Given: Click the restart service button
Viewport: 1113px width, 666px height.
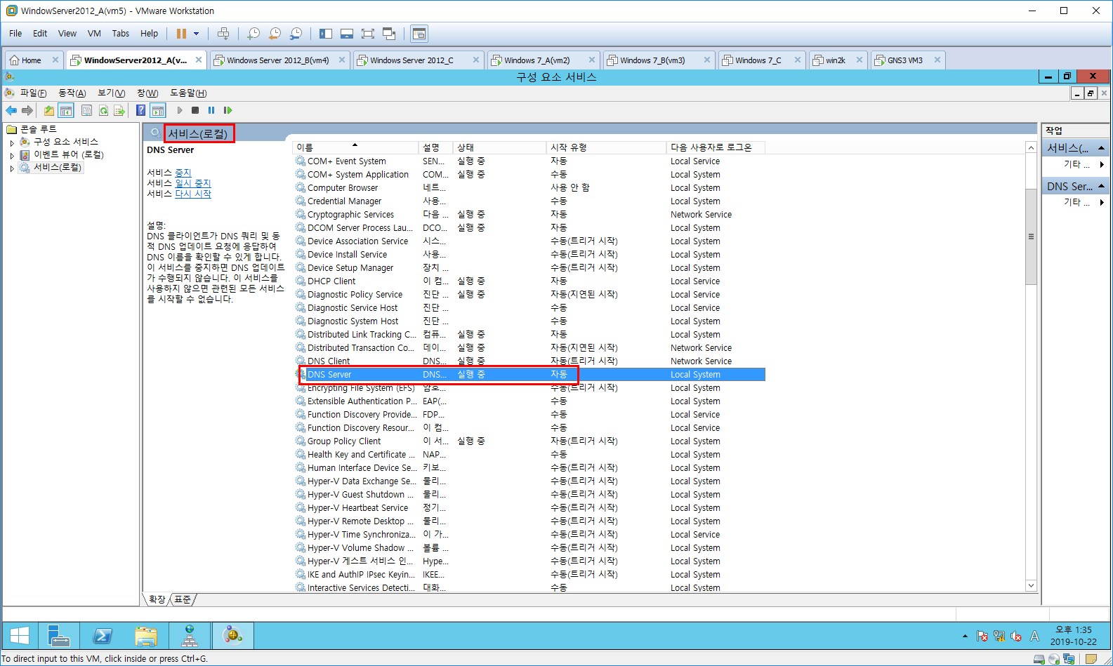Looking at the screenshot, I should (x=228, y=110).
